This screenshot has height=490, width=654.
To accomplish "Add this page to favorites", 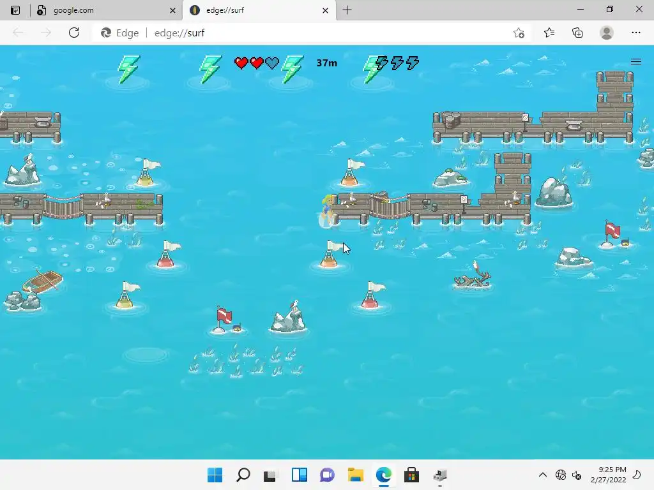I will click(x=519, y=33).
